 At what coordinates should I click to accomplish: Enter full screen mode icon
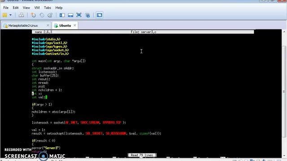point(79,15)
